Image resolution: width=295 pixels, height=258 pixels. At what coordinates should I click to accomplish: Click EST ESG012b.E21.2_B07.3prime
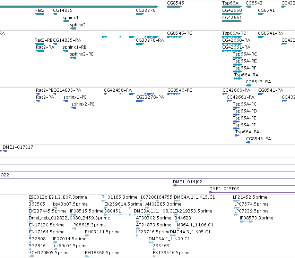coord(31,201)
